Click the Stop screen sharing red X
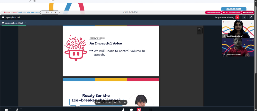 click(237, 17)
